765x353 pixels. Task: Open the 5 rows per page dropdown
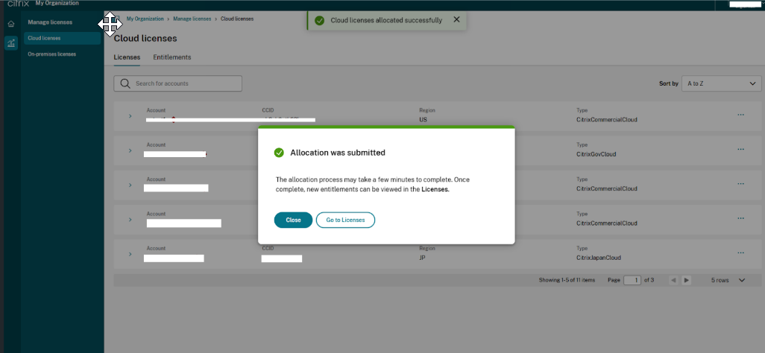tap(728, 280)
